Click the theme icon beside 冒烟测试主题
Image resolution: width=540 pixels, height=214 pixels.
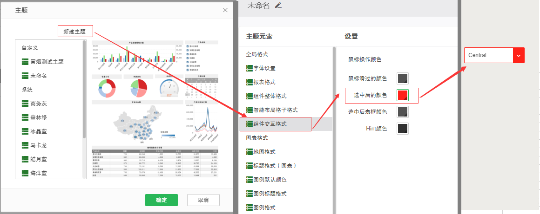click(x=25, y=62)
